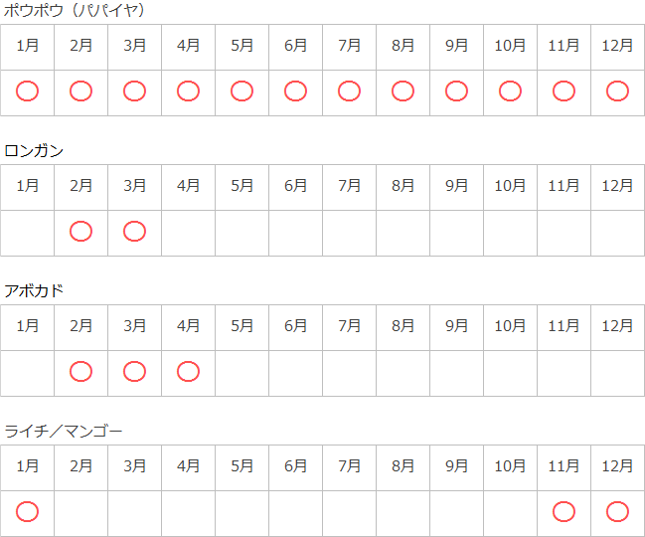Image resolution: width=645 pixels, height=537 pixels.
Task: Click the empty avocado December cell
Action: (617, 373)
